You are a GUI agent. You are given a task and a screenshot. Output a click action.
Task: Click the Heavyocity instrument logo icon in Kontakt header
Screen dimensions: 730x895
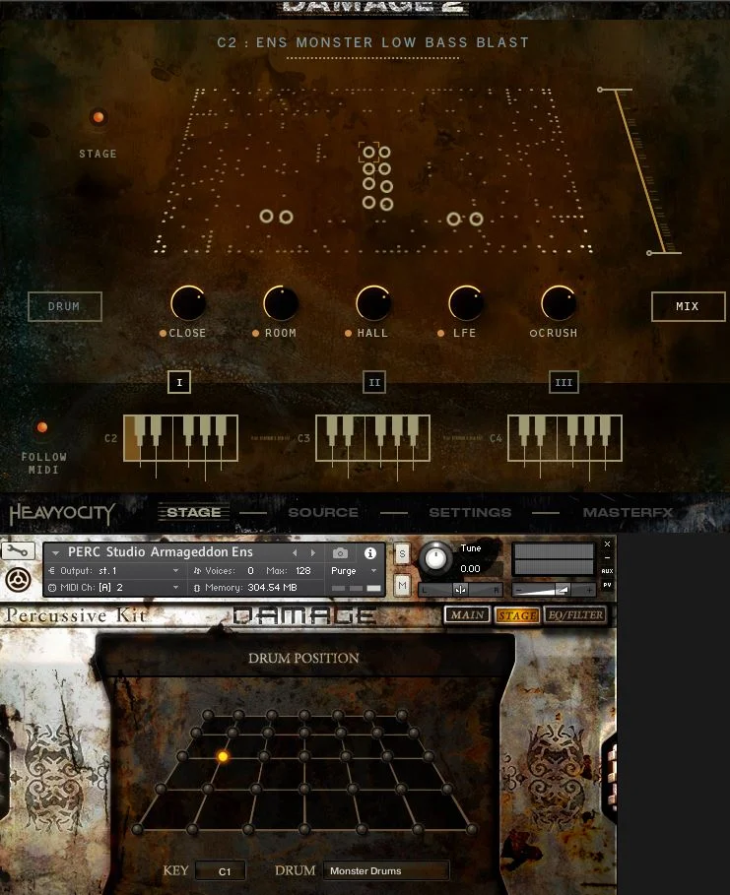coord(18,580)
